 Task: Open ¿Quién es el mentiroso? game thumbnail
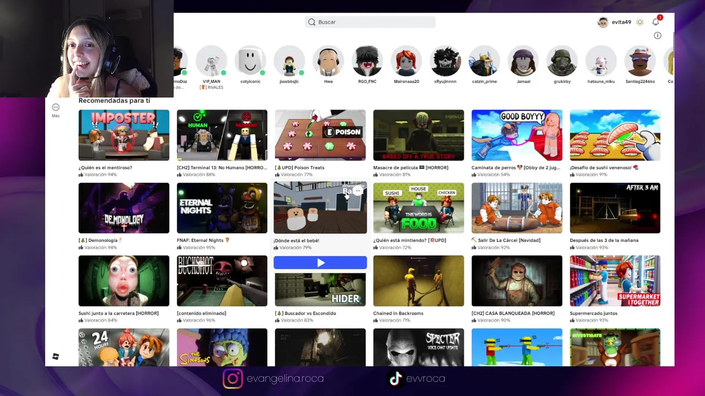point(124,135)
